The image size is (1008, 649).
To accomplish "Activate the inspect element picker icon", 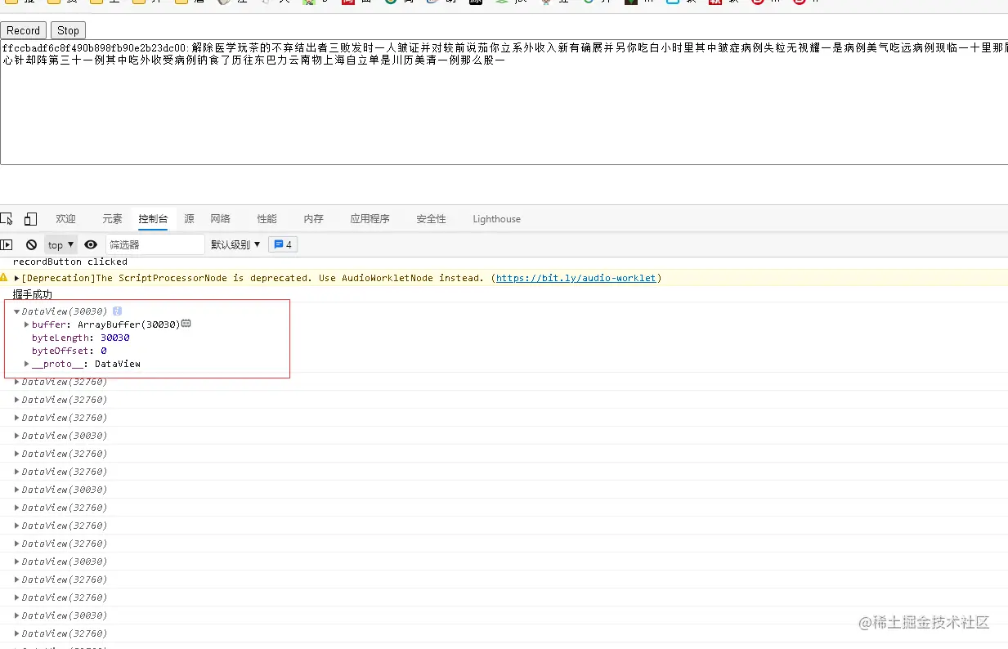I will tap(7, 219).
